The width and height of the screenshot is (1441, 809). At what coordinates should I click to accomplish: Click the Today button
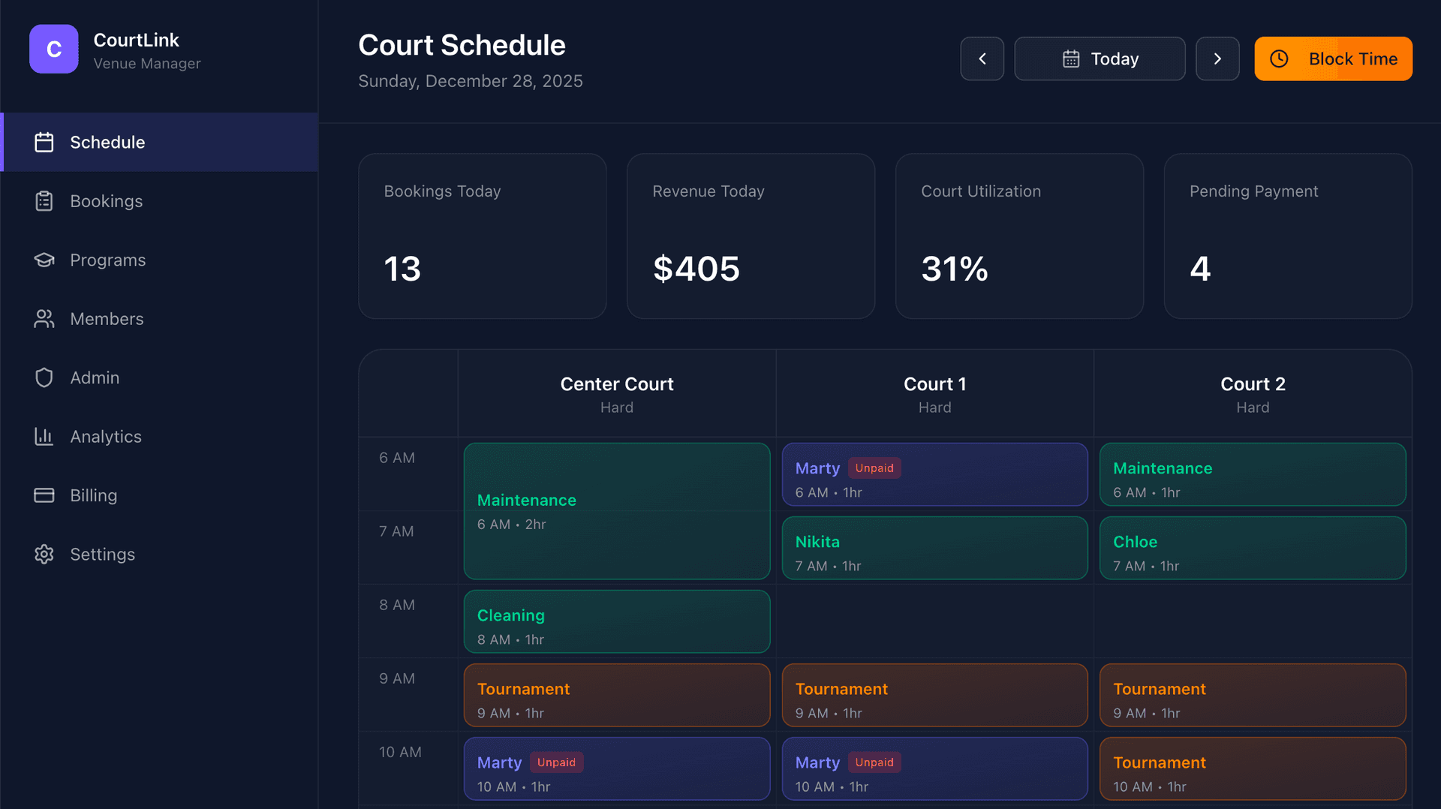(1100, 59)
